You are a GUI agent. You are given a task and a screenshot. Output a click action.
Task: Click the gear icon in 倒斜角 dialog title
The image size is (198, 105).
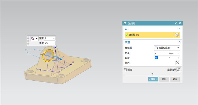[125, 23]
